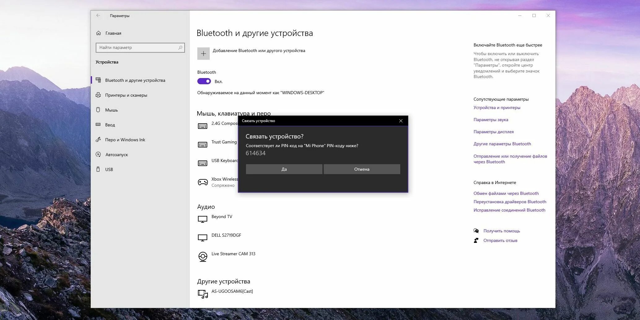Select the printer icon in the sidebar
The image size is (640, 320).
click(98, 95)
